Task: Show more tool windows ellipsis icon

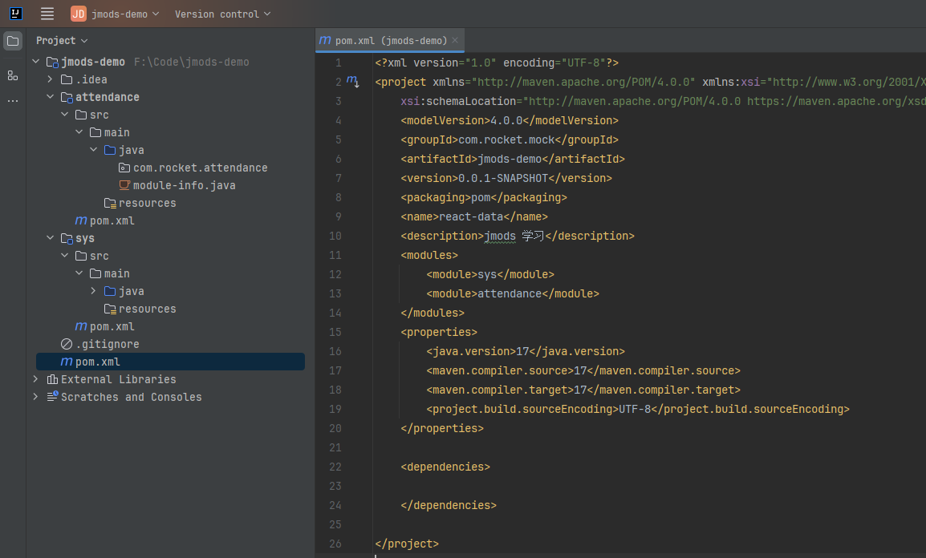Action: [12, 101]
